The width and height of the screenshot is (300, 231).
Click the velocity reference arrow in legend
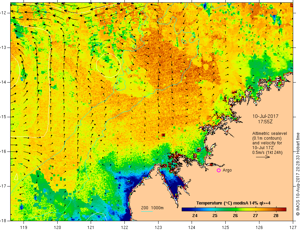click(x=263, y=157)
